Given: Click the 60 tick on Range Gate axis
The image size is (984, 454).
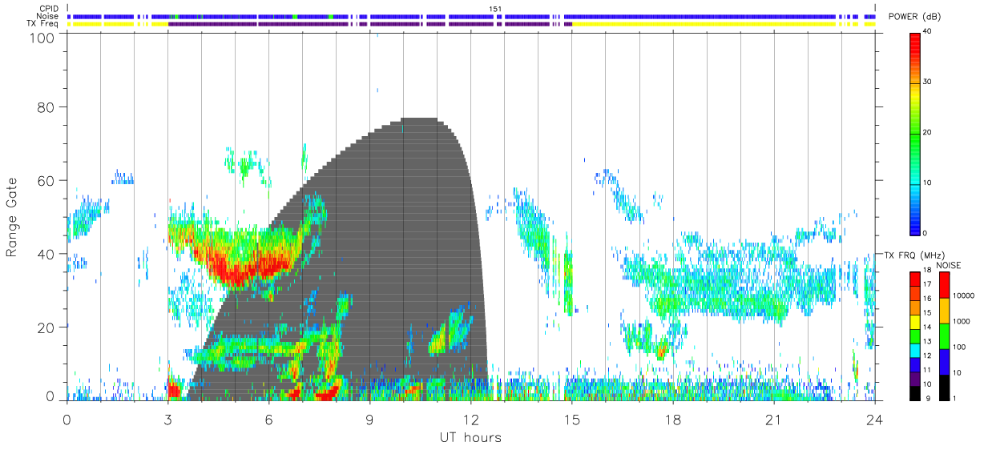Looking at the screenshot, I should [46, 181].
